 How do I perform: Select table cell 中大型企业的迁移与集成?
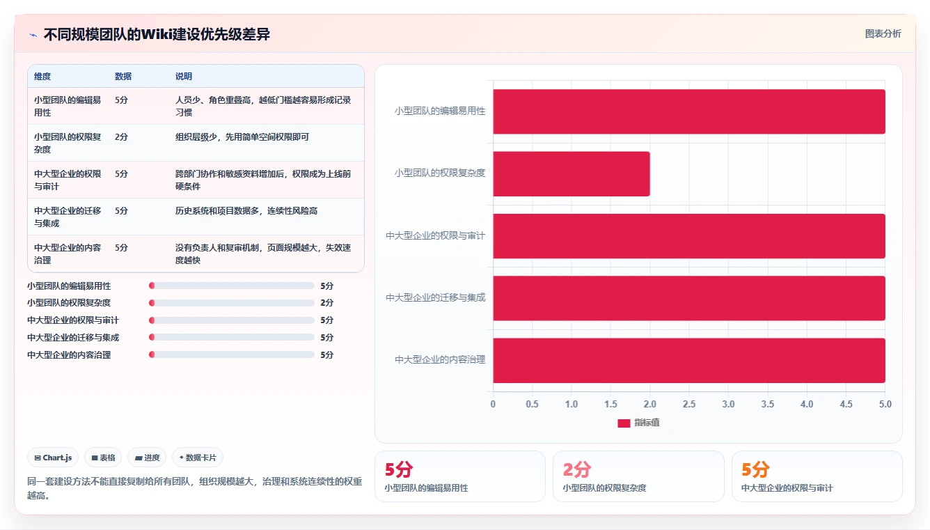click(68, 217)
